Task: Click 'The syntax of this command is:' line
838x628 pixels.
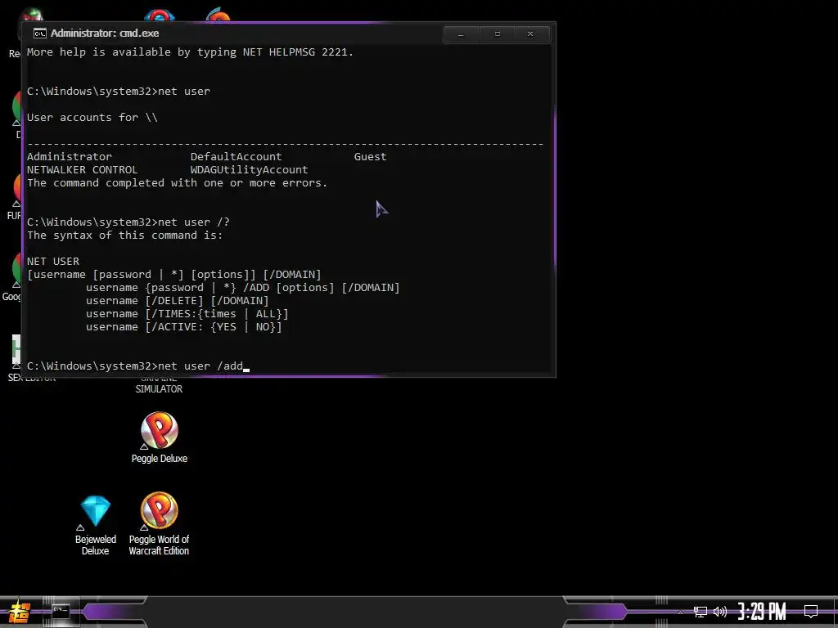Action: [124, 235]
